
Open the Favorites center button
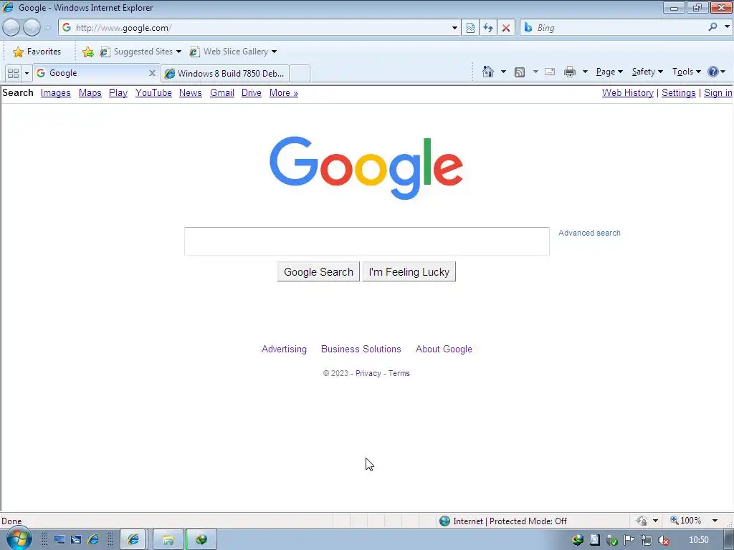(x=37, y=52)
